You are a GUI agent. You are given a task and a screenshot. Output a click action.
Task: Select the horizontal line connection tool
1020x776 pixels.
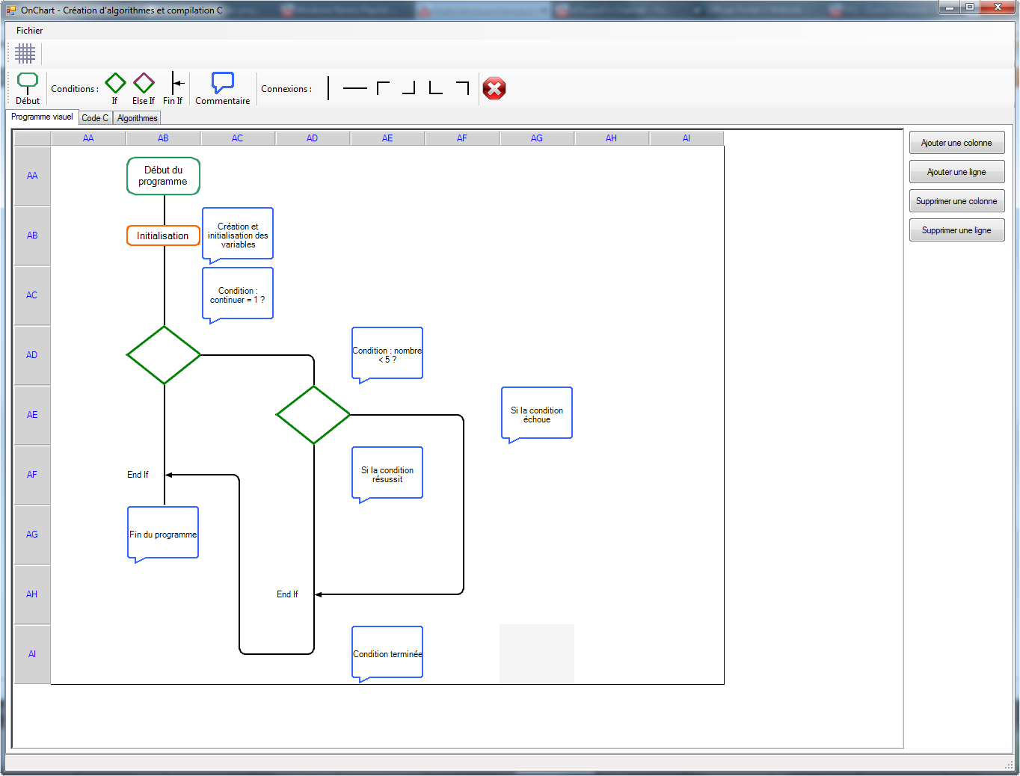[355, 87]
